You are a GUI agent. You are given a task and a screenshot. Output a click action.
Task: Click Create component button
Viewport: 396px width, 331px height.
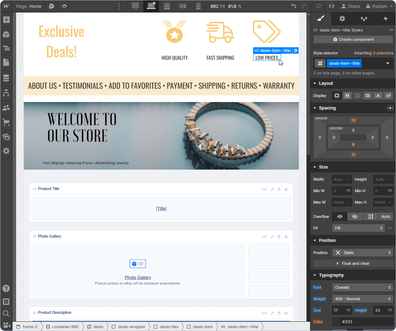[353, 39]
